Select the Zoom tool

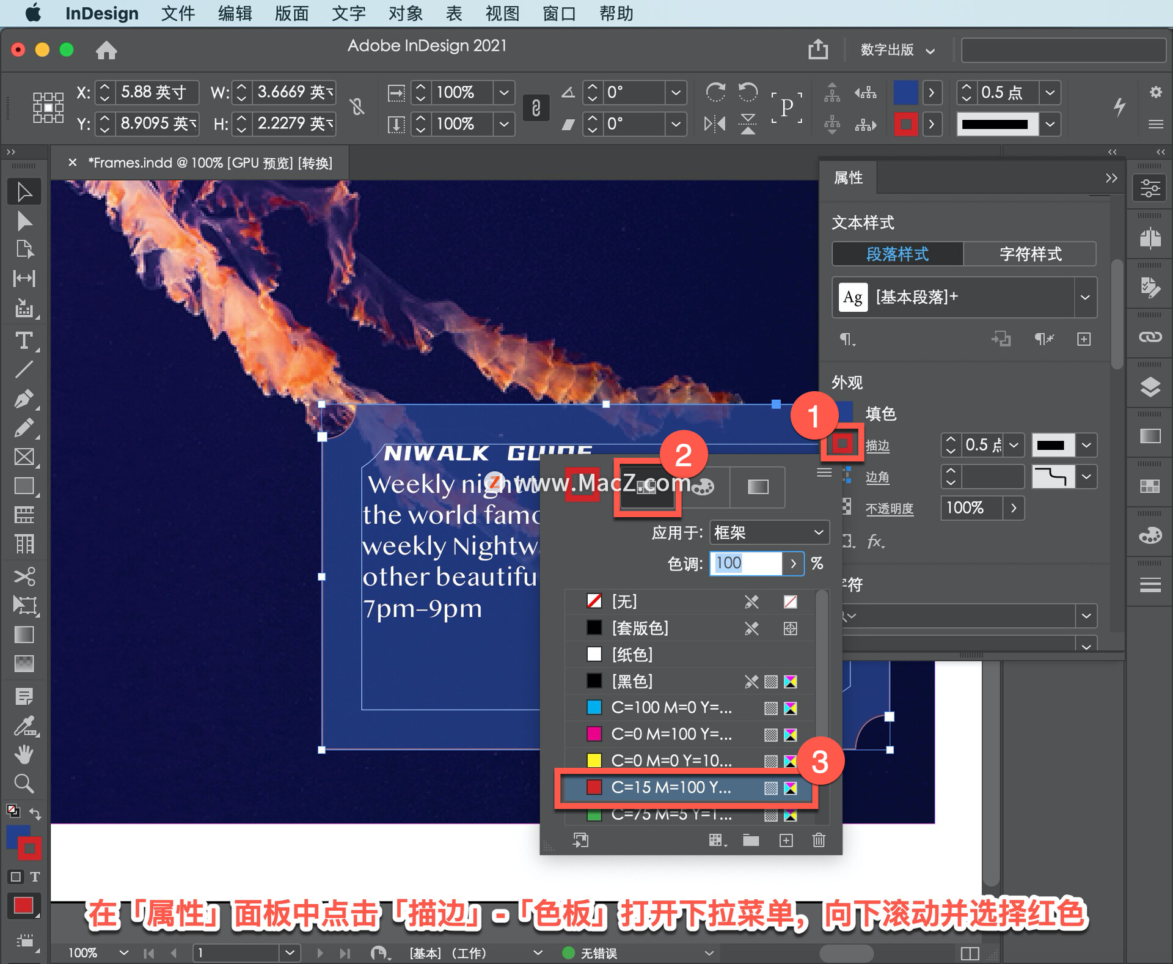pos(24,784)
